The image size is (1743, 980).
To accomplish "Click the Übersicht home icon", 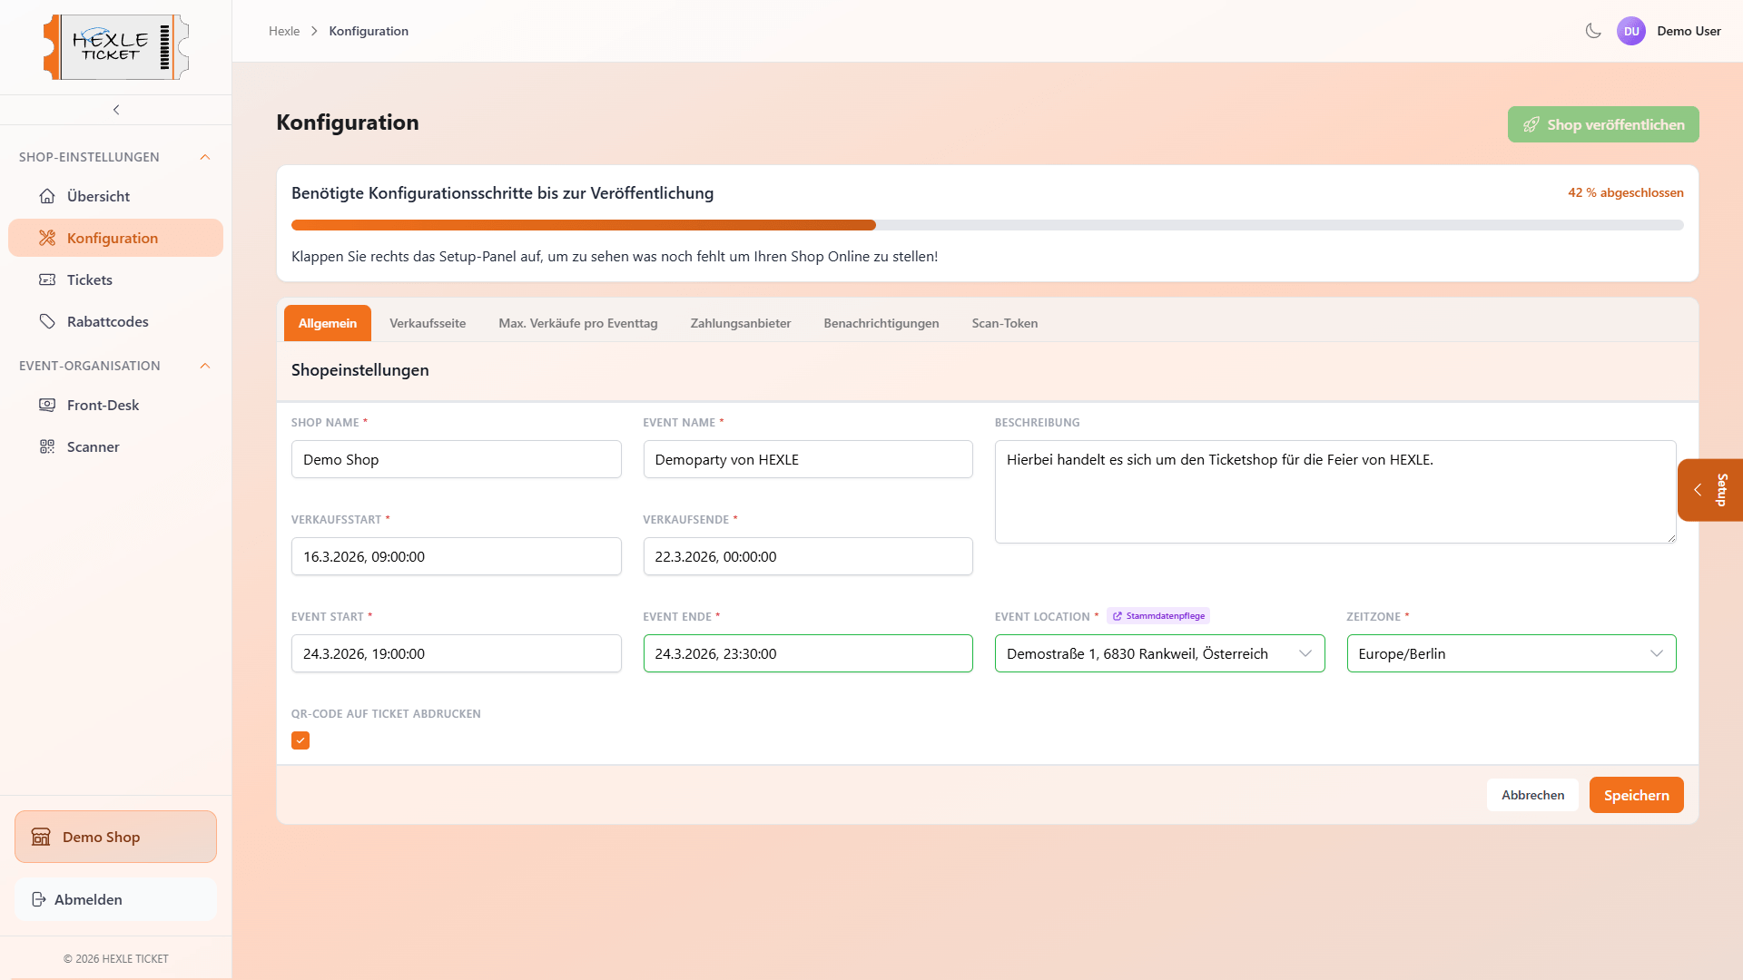I will 47,196.
